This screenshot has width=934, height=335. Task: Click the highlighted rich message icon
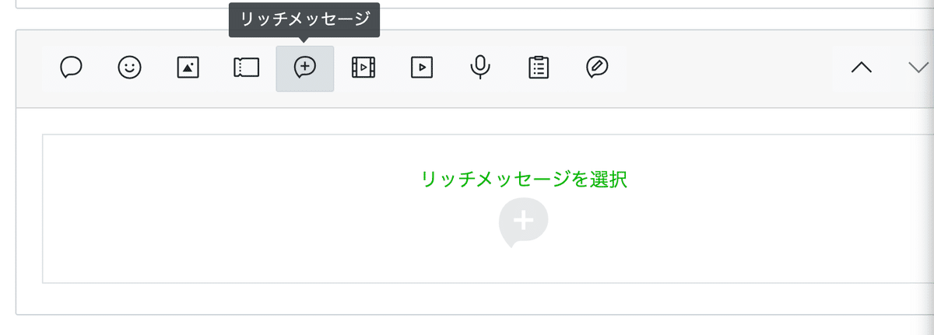305,68
